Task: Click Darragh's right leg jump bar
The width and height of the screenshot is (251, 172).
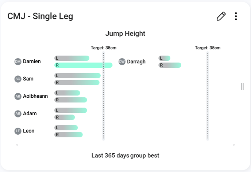Action: (x=170, y=65)
